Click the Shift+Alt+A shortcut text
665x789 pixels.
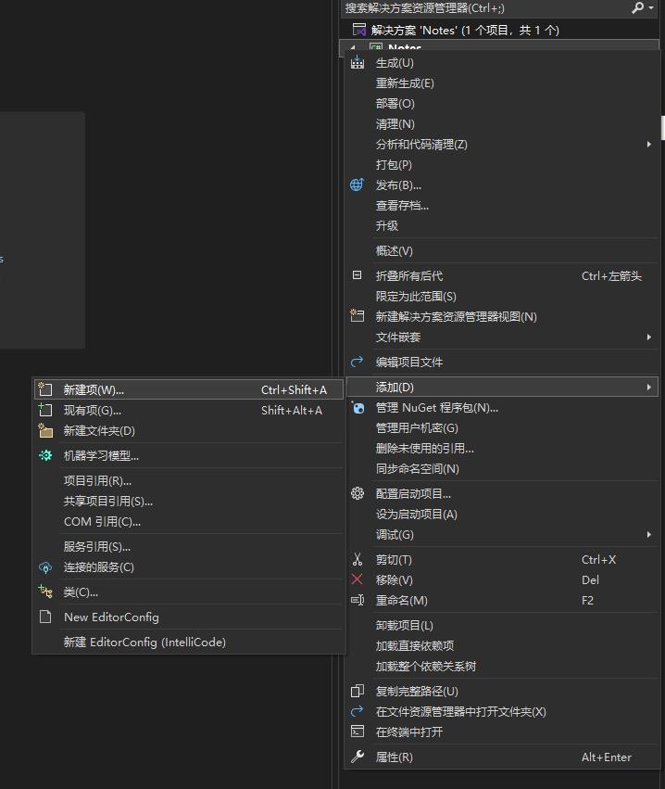[292, 411]
